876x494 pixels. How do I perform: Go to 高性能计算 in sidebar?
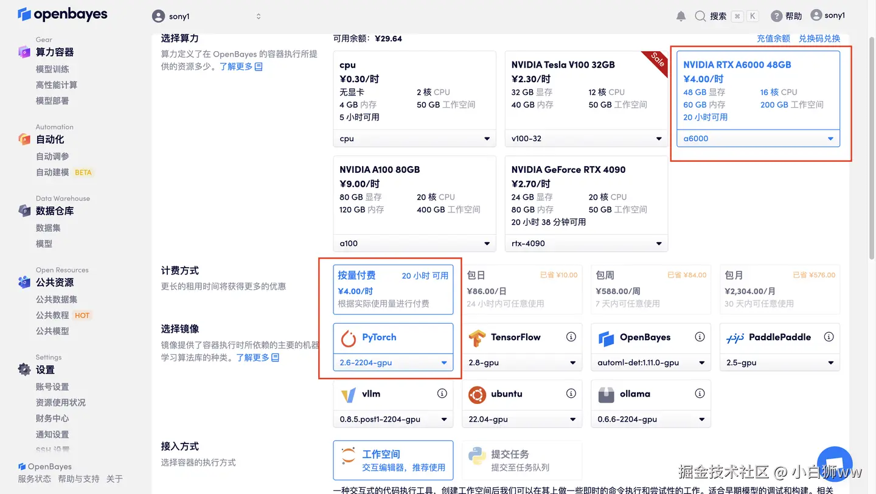tap(56, 85)
